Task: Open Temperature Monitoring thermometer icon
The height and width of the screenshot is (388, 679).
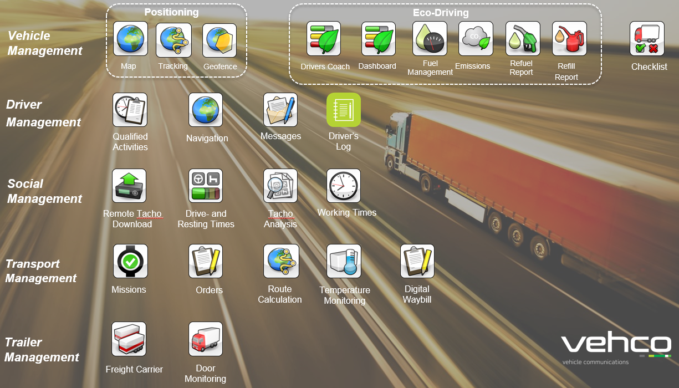Action: (344, 261)
